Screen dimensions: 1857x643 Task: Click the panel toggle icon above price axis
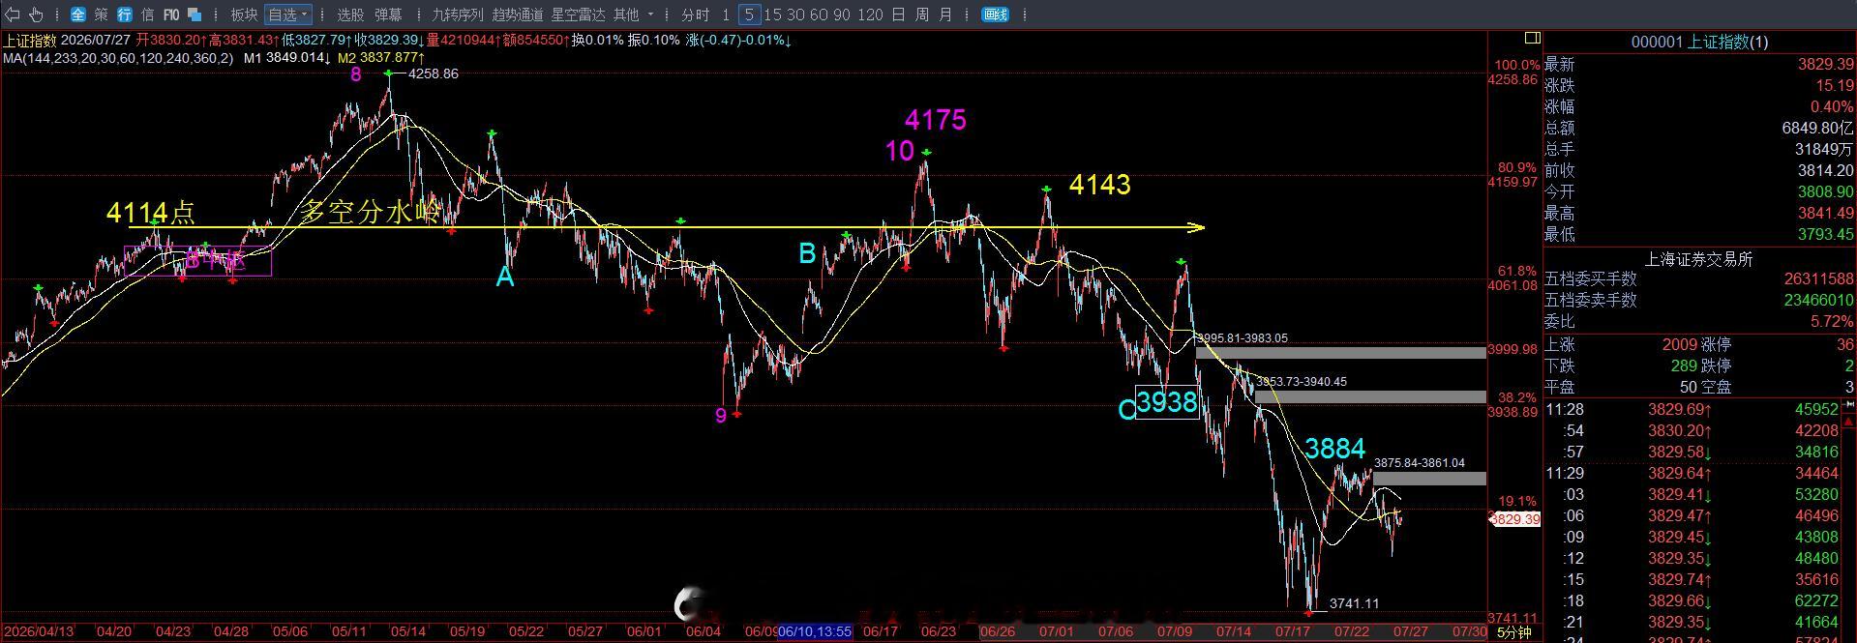coord(1532,39)
